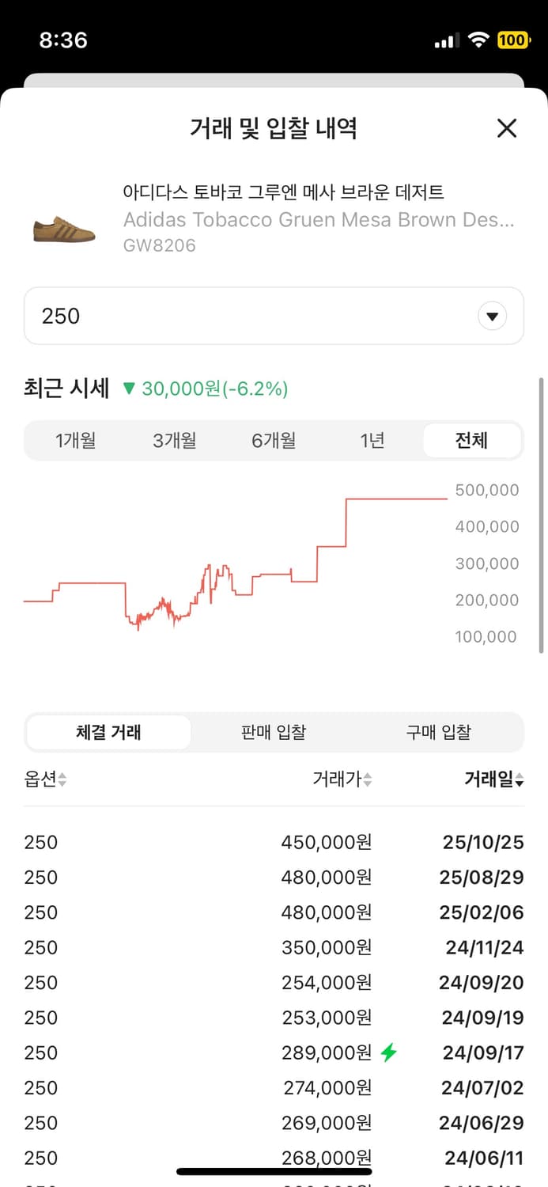This screenshot has height=1187, width=548.
Task: Click the lightning fast-delivery icon on 289,000원 row
Action: click(386, 1052)
